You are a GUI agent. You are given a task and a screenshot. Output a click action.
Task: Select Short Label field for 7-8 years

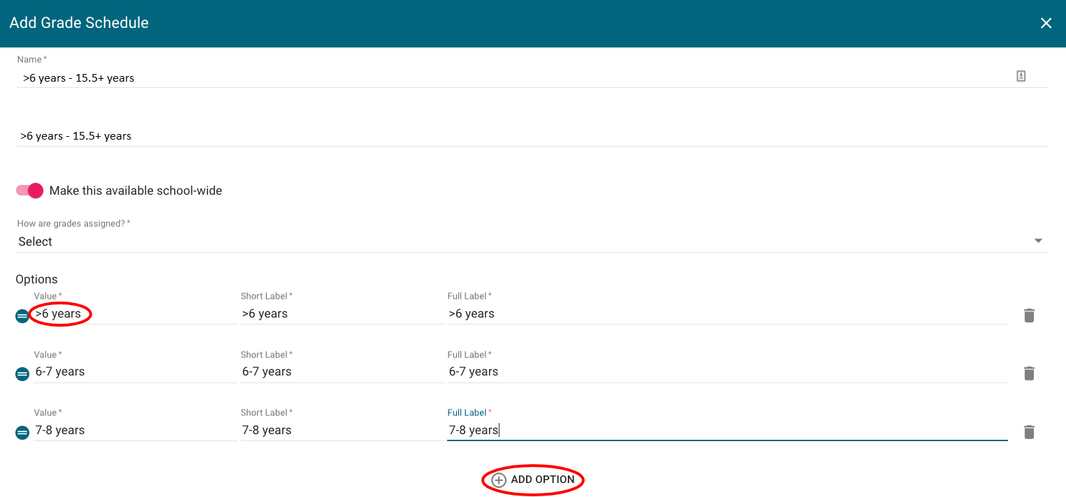[341, 431]
